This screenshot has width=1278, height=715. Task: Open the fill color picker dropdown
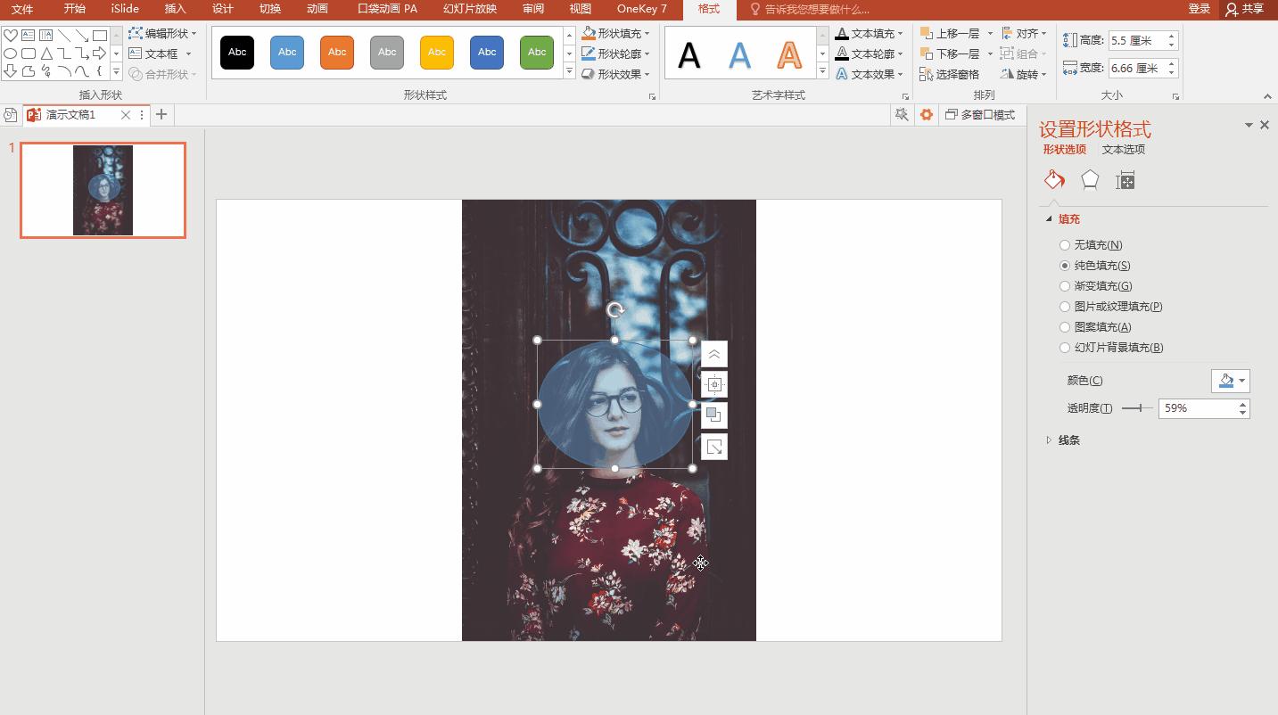1231,381
